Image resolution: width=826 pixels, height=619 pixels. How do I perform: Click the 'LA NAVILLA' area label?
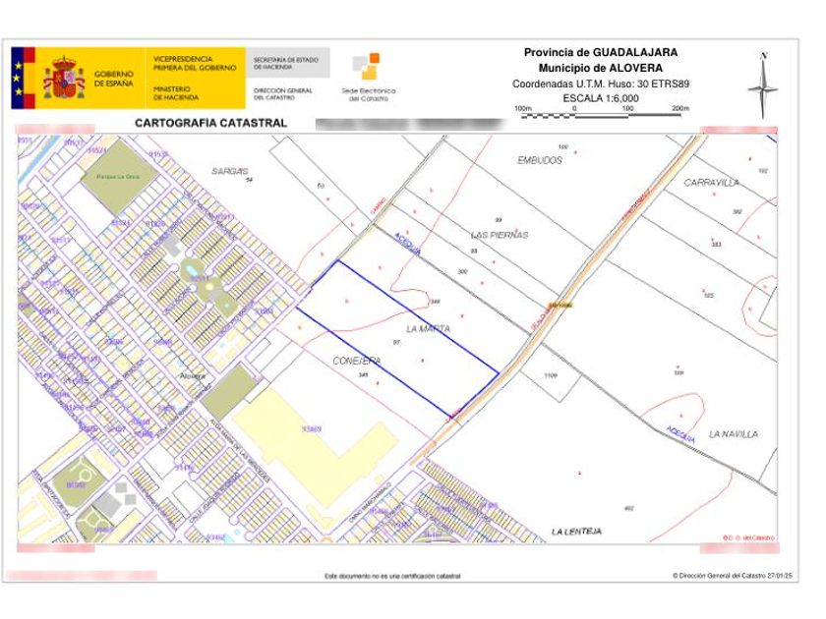click(x=734, y=434)
